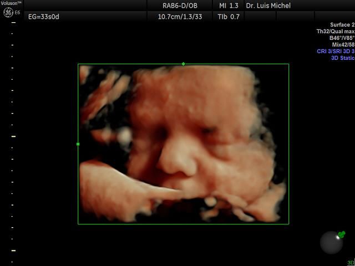
Task: Click the TIb 0.7 thermal index value
Action: [230, 17]
